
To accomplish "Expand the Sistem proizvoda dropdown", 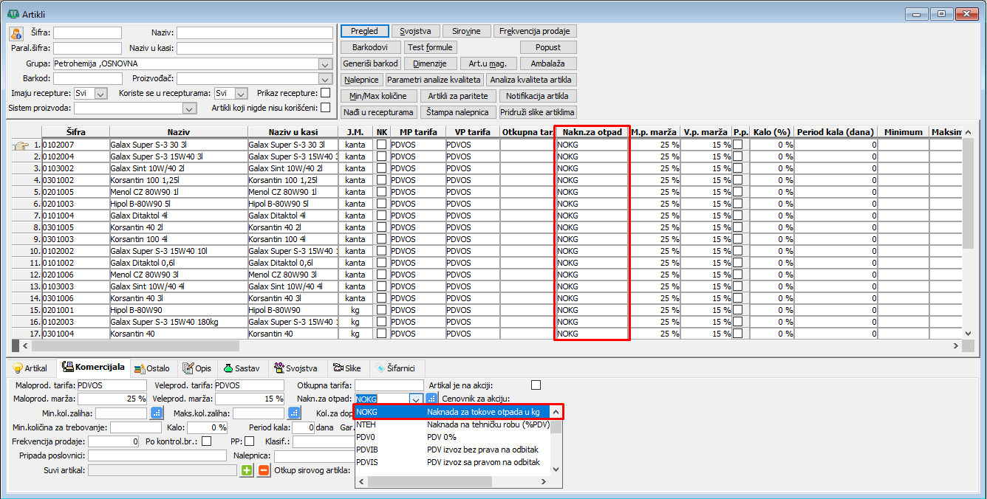I will tap(190, 109).
